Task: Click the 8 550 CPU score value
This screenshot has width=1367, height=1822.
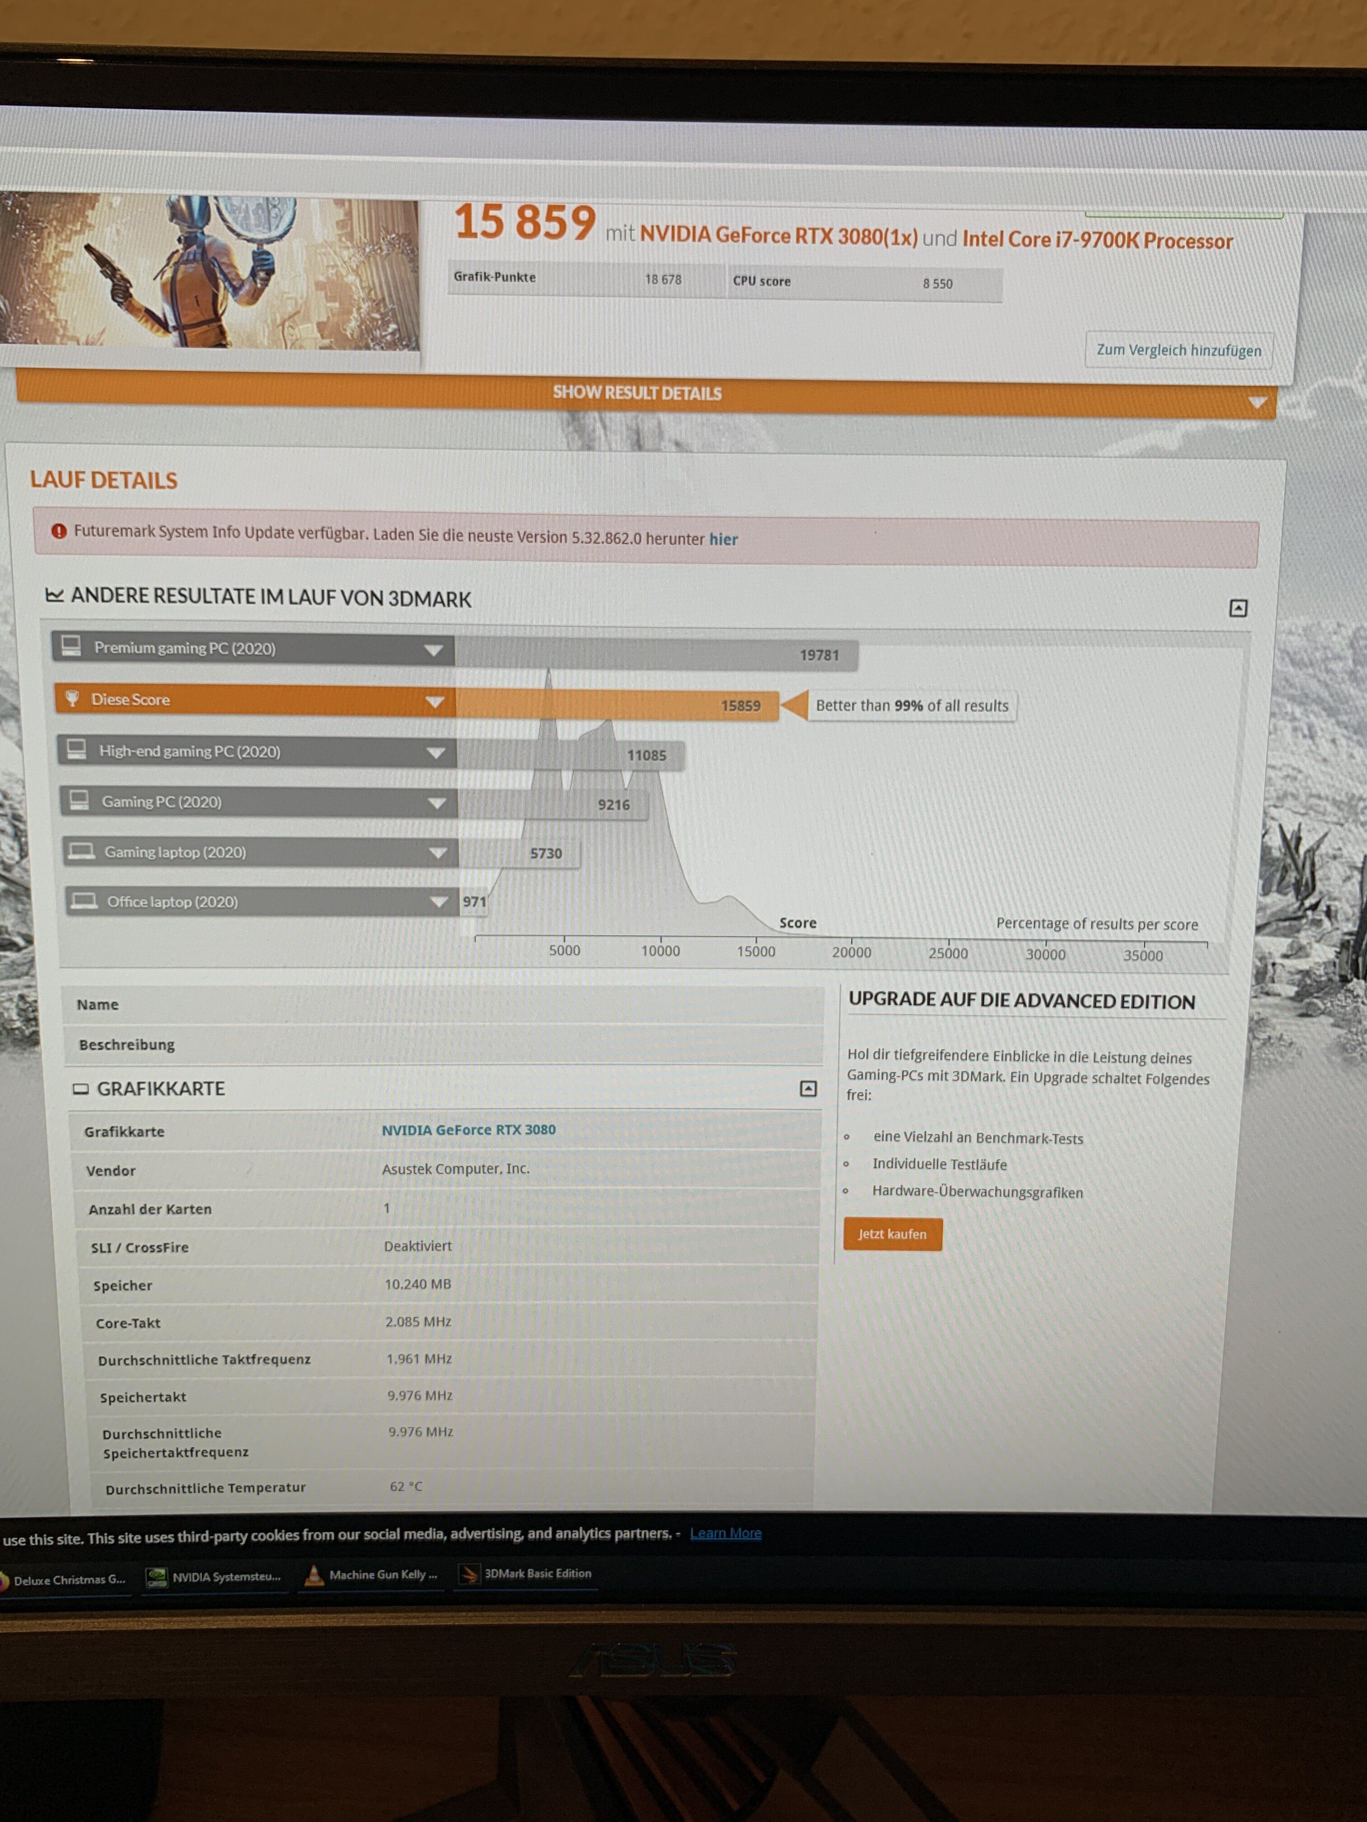Action: pyautogui.click(x=937, y=283)
